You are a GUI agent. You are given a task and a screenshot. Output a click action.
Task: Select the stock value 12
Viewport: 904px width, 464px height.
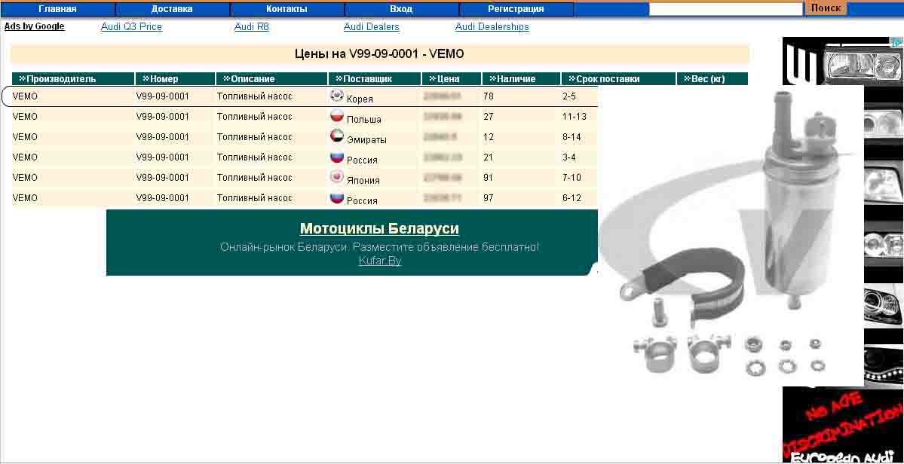point(489,137)
